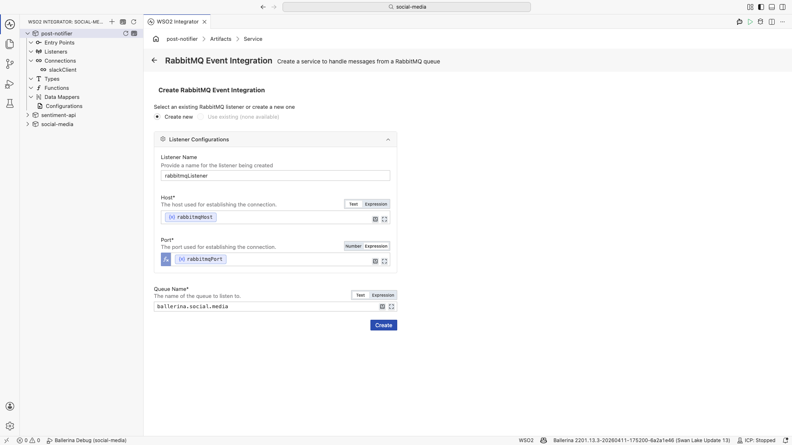Open the editor More Actions ellipsis menu

coord(783,22)
